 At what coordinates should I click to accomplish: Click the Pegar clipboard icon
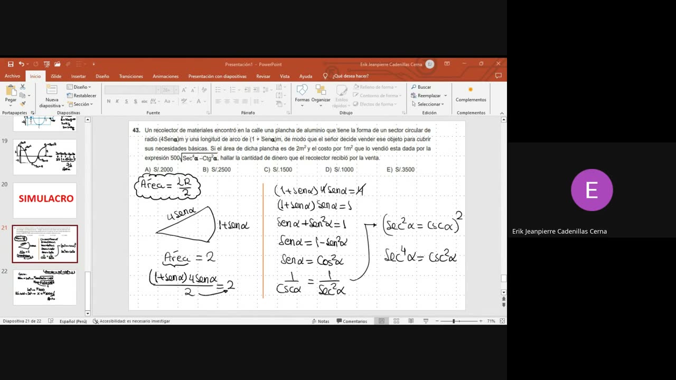11,91
